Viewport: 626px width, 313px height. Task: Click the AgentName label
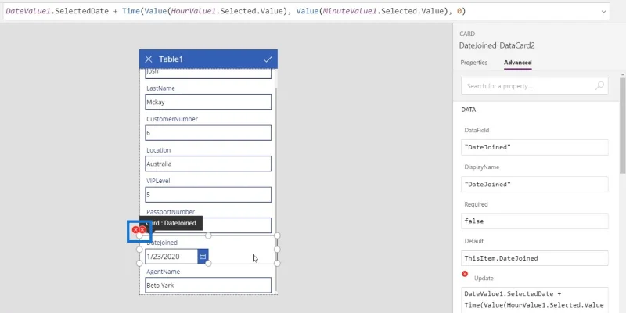163,272
